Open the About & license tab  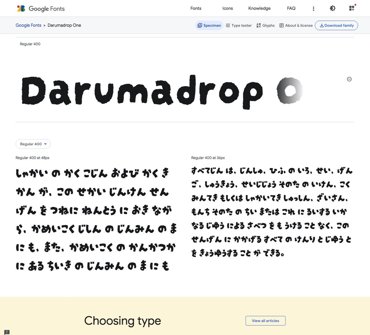pyautogui.click(x=296, y=26)
